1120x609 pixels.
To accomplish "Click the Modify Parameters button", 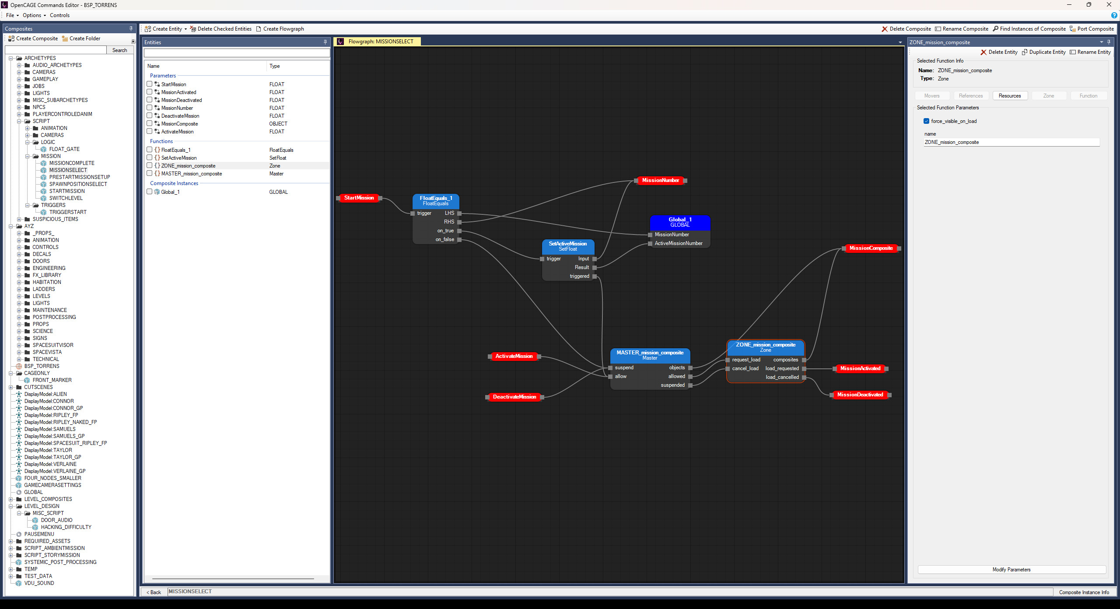I will [1011, 570].
